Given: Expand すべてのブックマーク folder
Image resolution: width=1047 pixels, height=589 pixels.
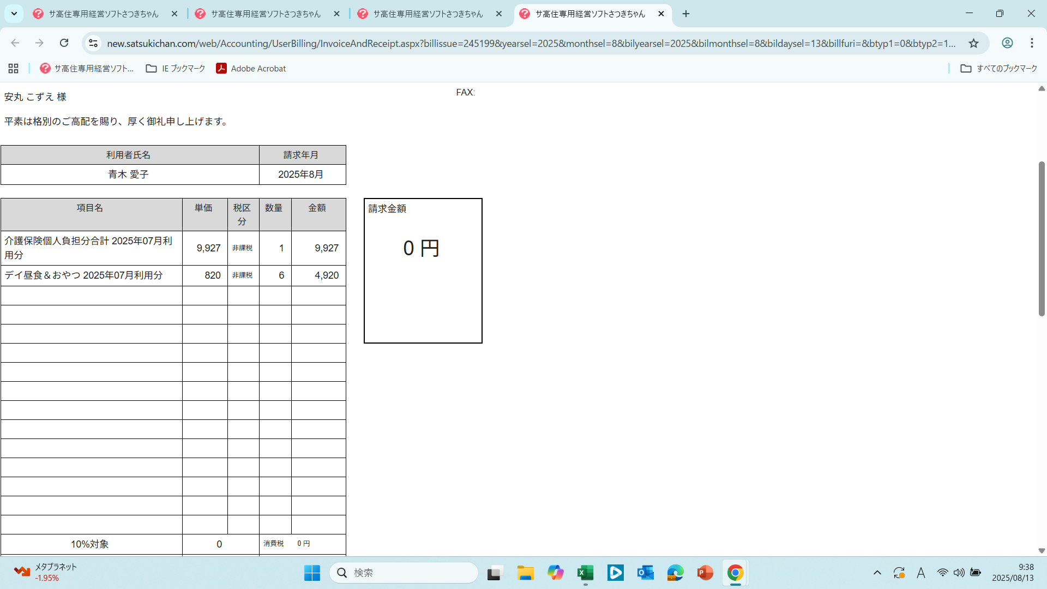Looking at the screenshot, I should (x=999, y=68).
